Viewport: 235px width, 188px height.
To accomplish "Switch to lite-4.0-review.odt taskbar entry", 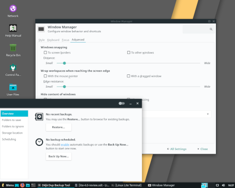I will point(92,185).
